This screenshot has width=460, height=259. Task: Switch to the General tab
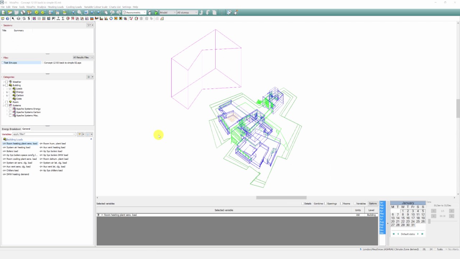[26, 129]
